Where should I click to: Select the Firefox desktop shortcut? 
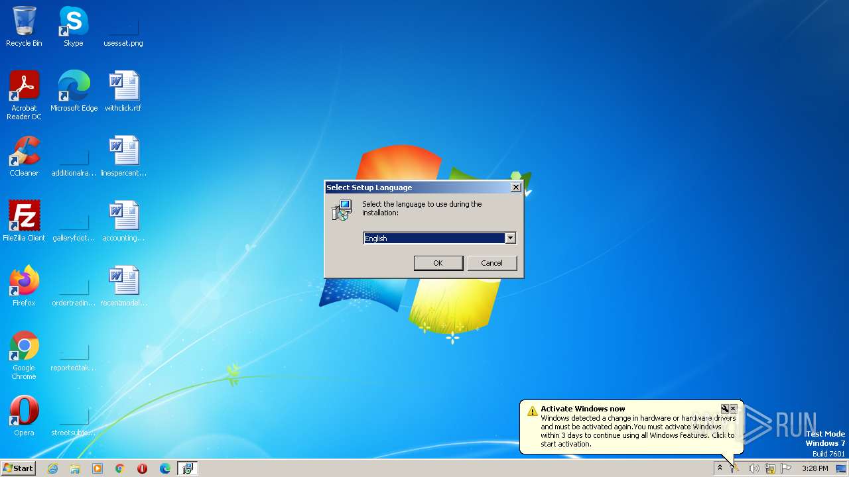24,286
